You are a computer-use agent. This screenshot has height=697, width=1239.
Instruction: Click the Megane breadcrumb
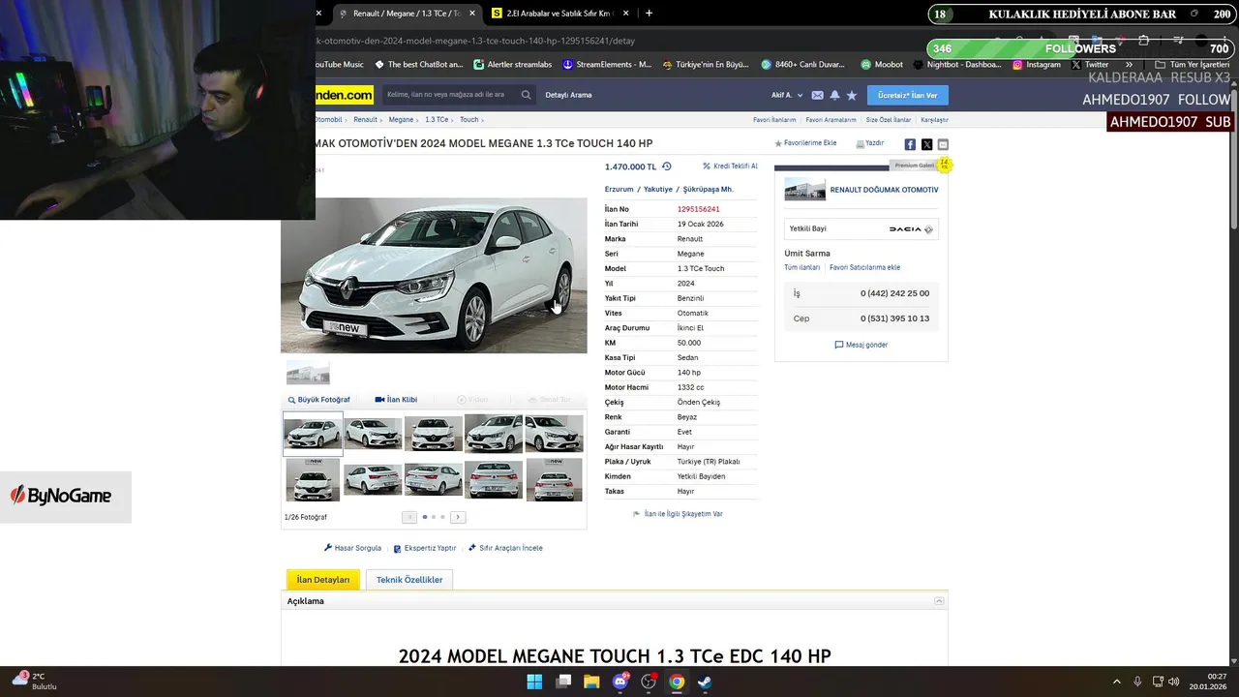click(401, 120)
